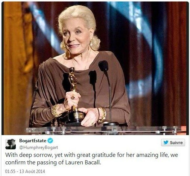190x176 pixels.
Task: Click the pearl earring in the photo
Action: [x=91, y=44]
